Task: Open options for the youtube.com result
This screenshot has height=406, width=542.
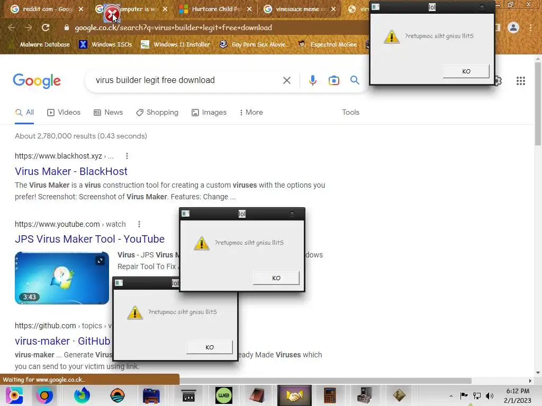Action: (139, 224)
